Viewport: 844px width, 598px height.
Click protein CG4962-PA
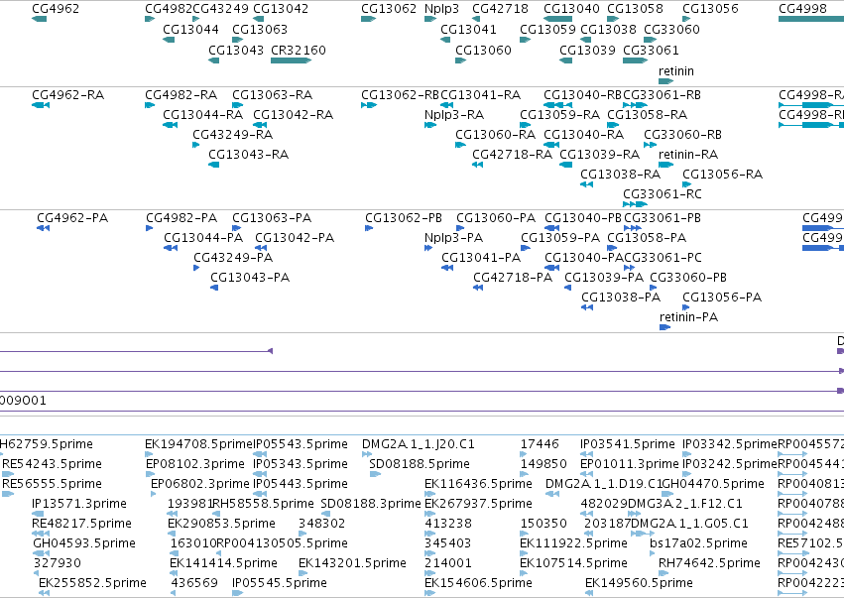click(x=72, y=218)
